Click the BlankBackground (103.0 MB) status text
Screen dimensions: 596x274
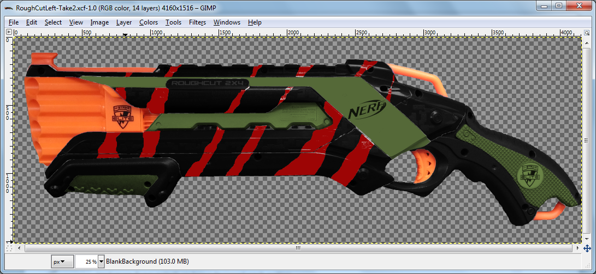(147, 261)
